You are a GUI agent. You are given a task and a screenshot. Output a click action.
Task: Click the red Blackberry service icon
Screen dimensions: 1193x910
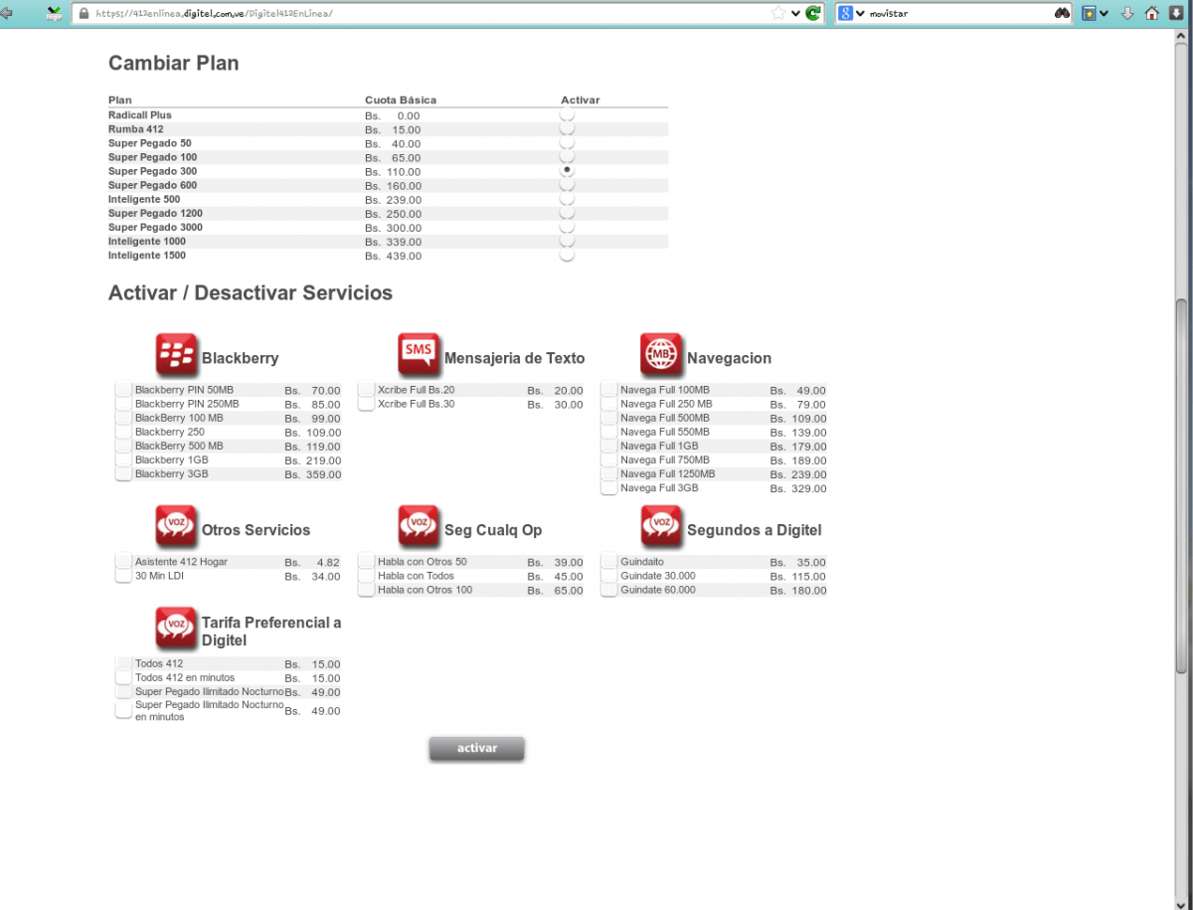[x=177, y=354]
